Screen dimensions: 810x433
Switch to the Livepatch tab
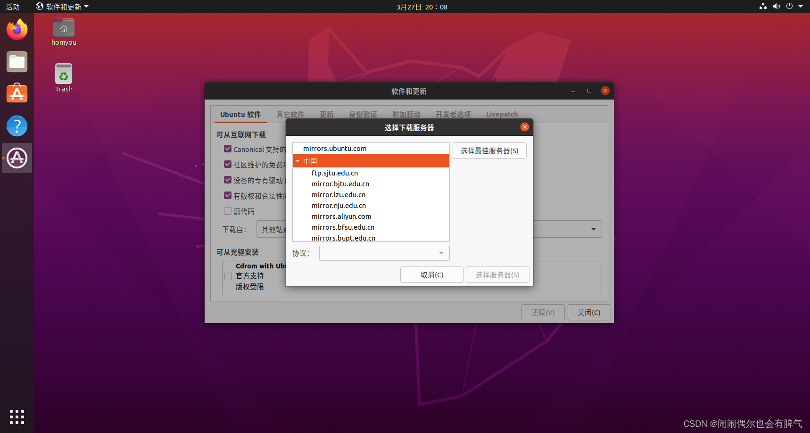[x=502, y=114]
